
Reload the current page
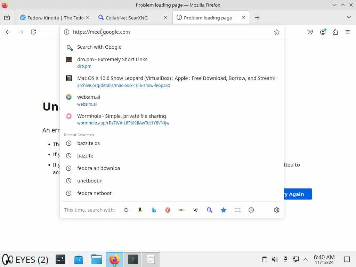33,32
